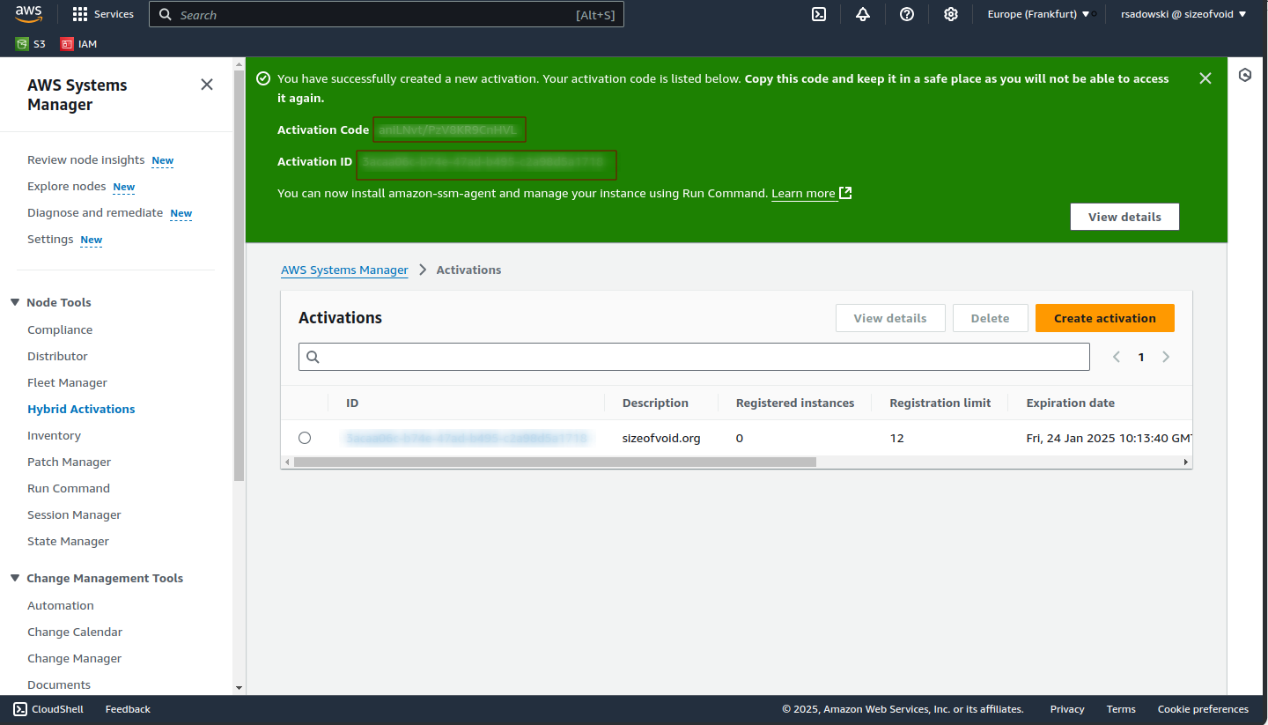Image resolution: width=1268 pixels, height=725 pixels.
Task: Open the notifications bell
Action: tap(863, 14)
